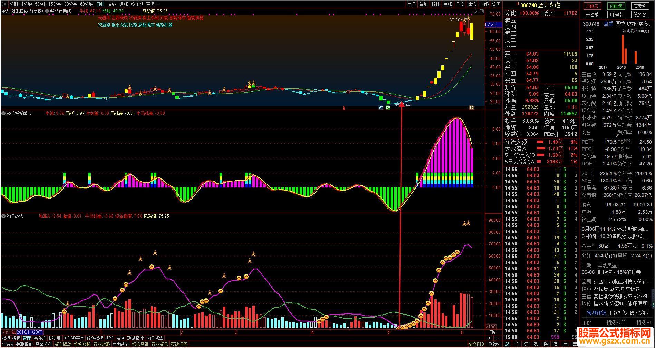
Task: Click the 设预警 alert button
Action: click(x=640, y=14)
